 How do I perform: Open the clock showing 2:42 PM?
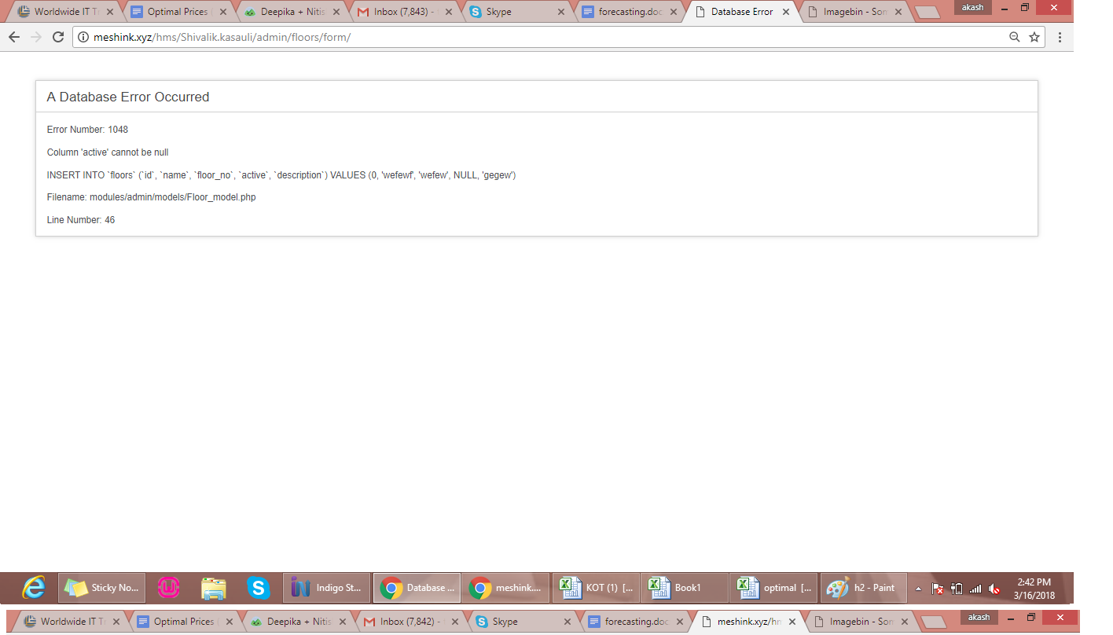click(1034, 588)
